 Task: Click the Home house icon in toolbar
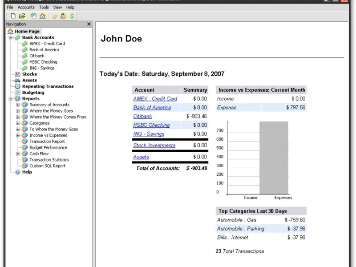(x=42, y=16)
